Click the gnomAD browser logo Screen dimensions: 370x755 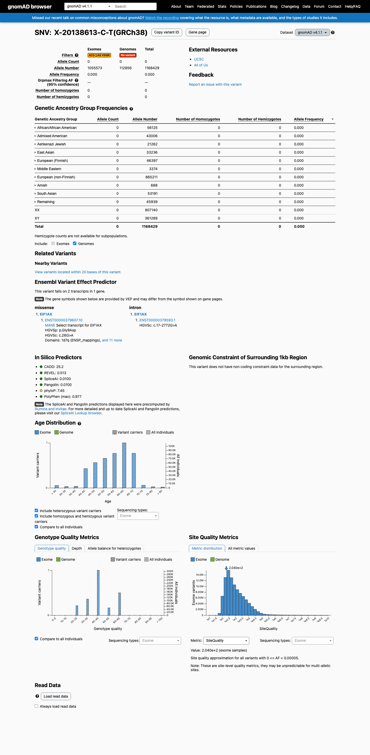pos(30,6)
